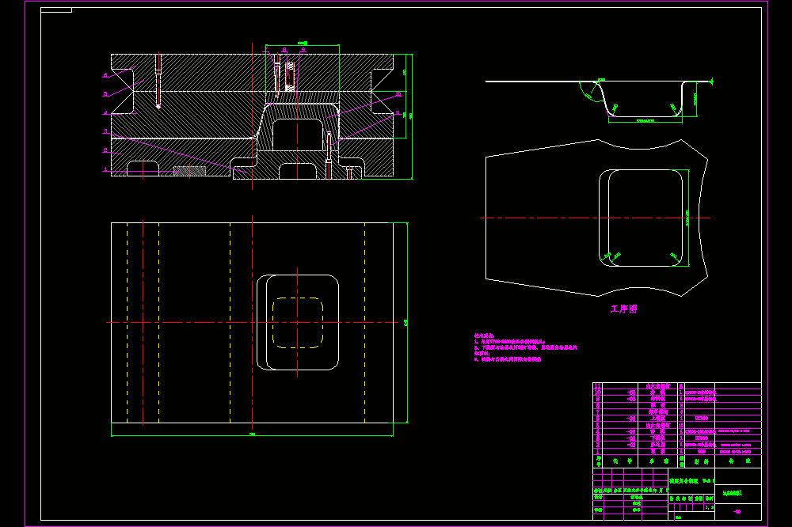The image size is (792, 527).
Task: Click the cross-hatched insert block in the section view
Action: 189,171
